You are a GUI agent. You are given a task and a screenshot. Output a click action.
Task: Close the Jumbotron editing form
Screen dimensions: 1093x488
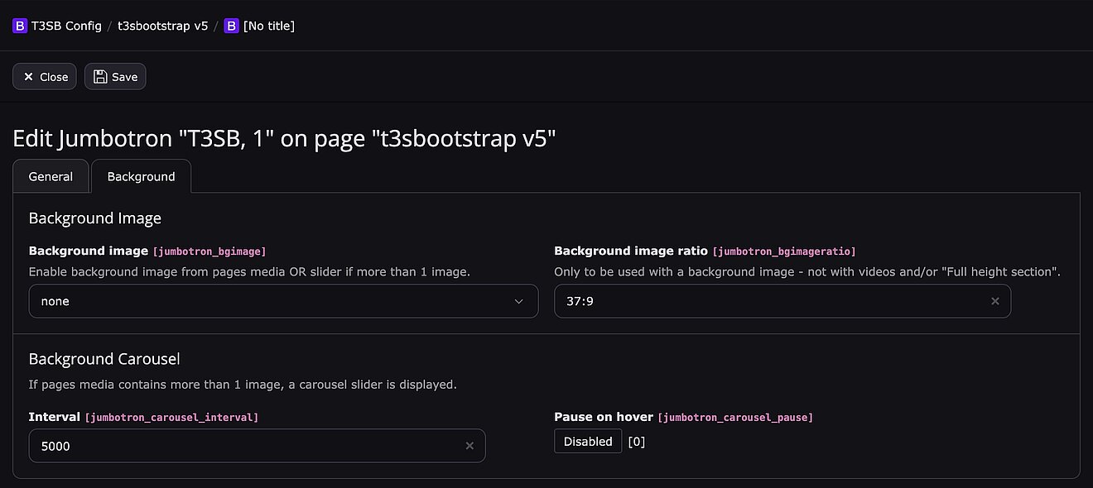click(x=45, y=77)
